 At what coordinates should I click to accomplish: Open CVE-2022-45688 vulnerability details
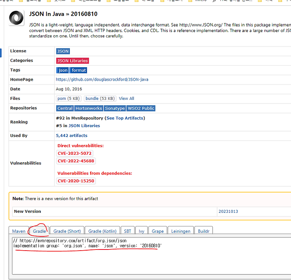coord(76,161)
